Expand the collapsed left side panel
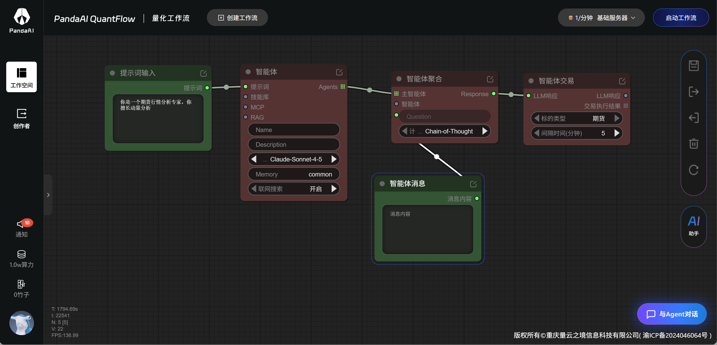 coord(48,195)
